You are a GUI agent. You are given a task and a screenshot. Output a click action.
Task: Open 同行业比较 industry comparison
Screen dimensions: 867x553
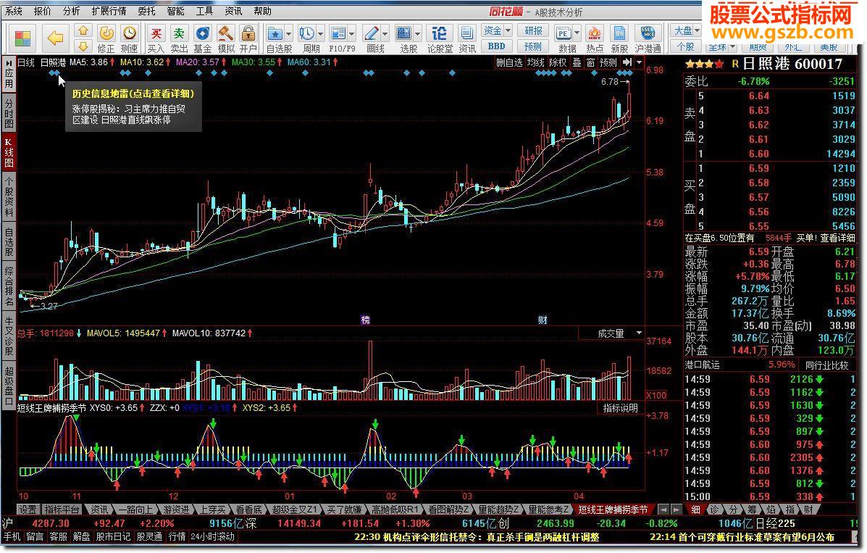(826, 365)
